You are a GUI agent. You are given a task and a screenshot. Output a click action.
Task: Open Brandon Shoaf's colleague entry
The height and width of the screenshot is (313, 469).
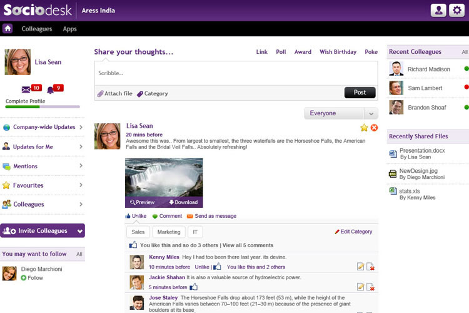click(428, 107)
